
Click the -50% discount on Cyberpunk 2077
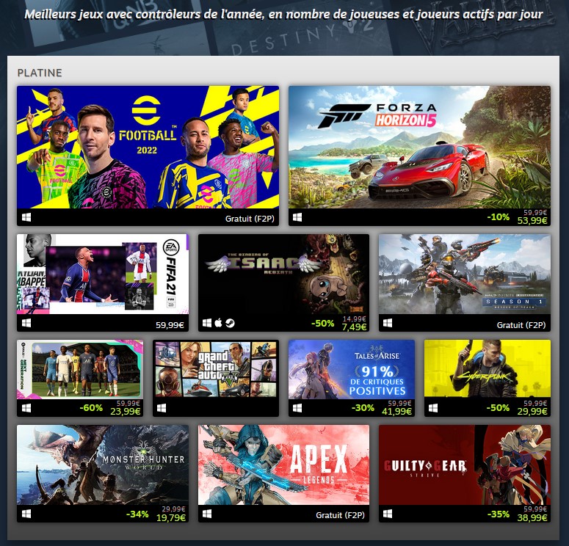click(498, 408)
